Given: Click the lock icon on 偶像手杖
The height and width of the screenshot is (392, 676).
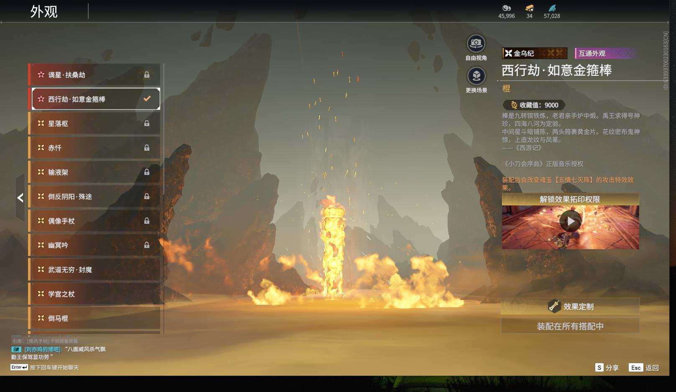Looking at the screenshot, I should point(147,221).
